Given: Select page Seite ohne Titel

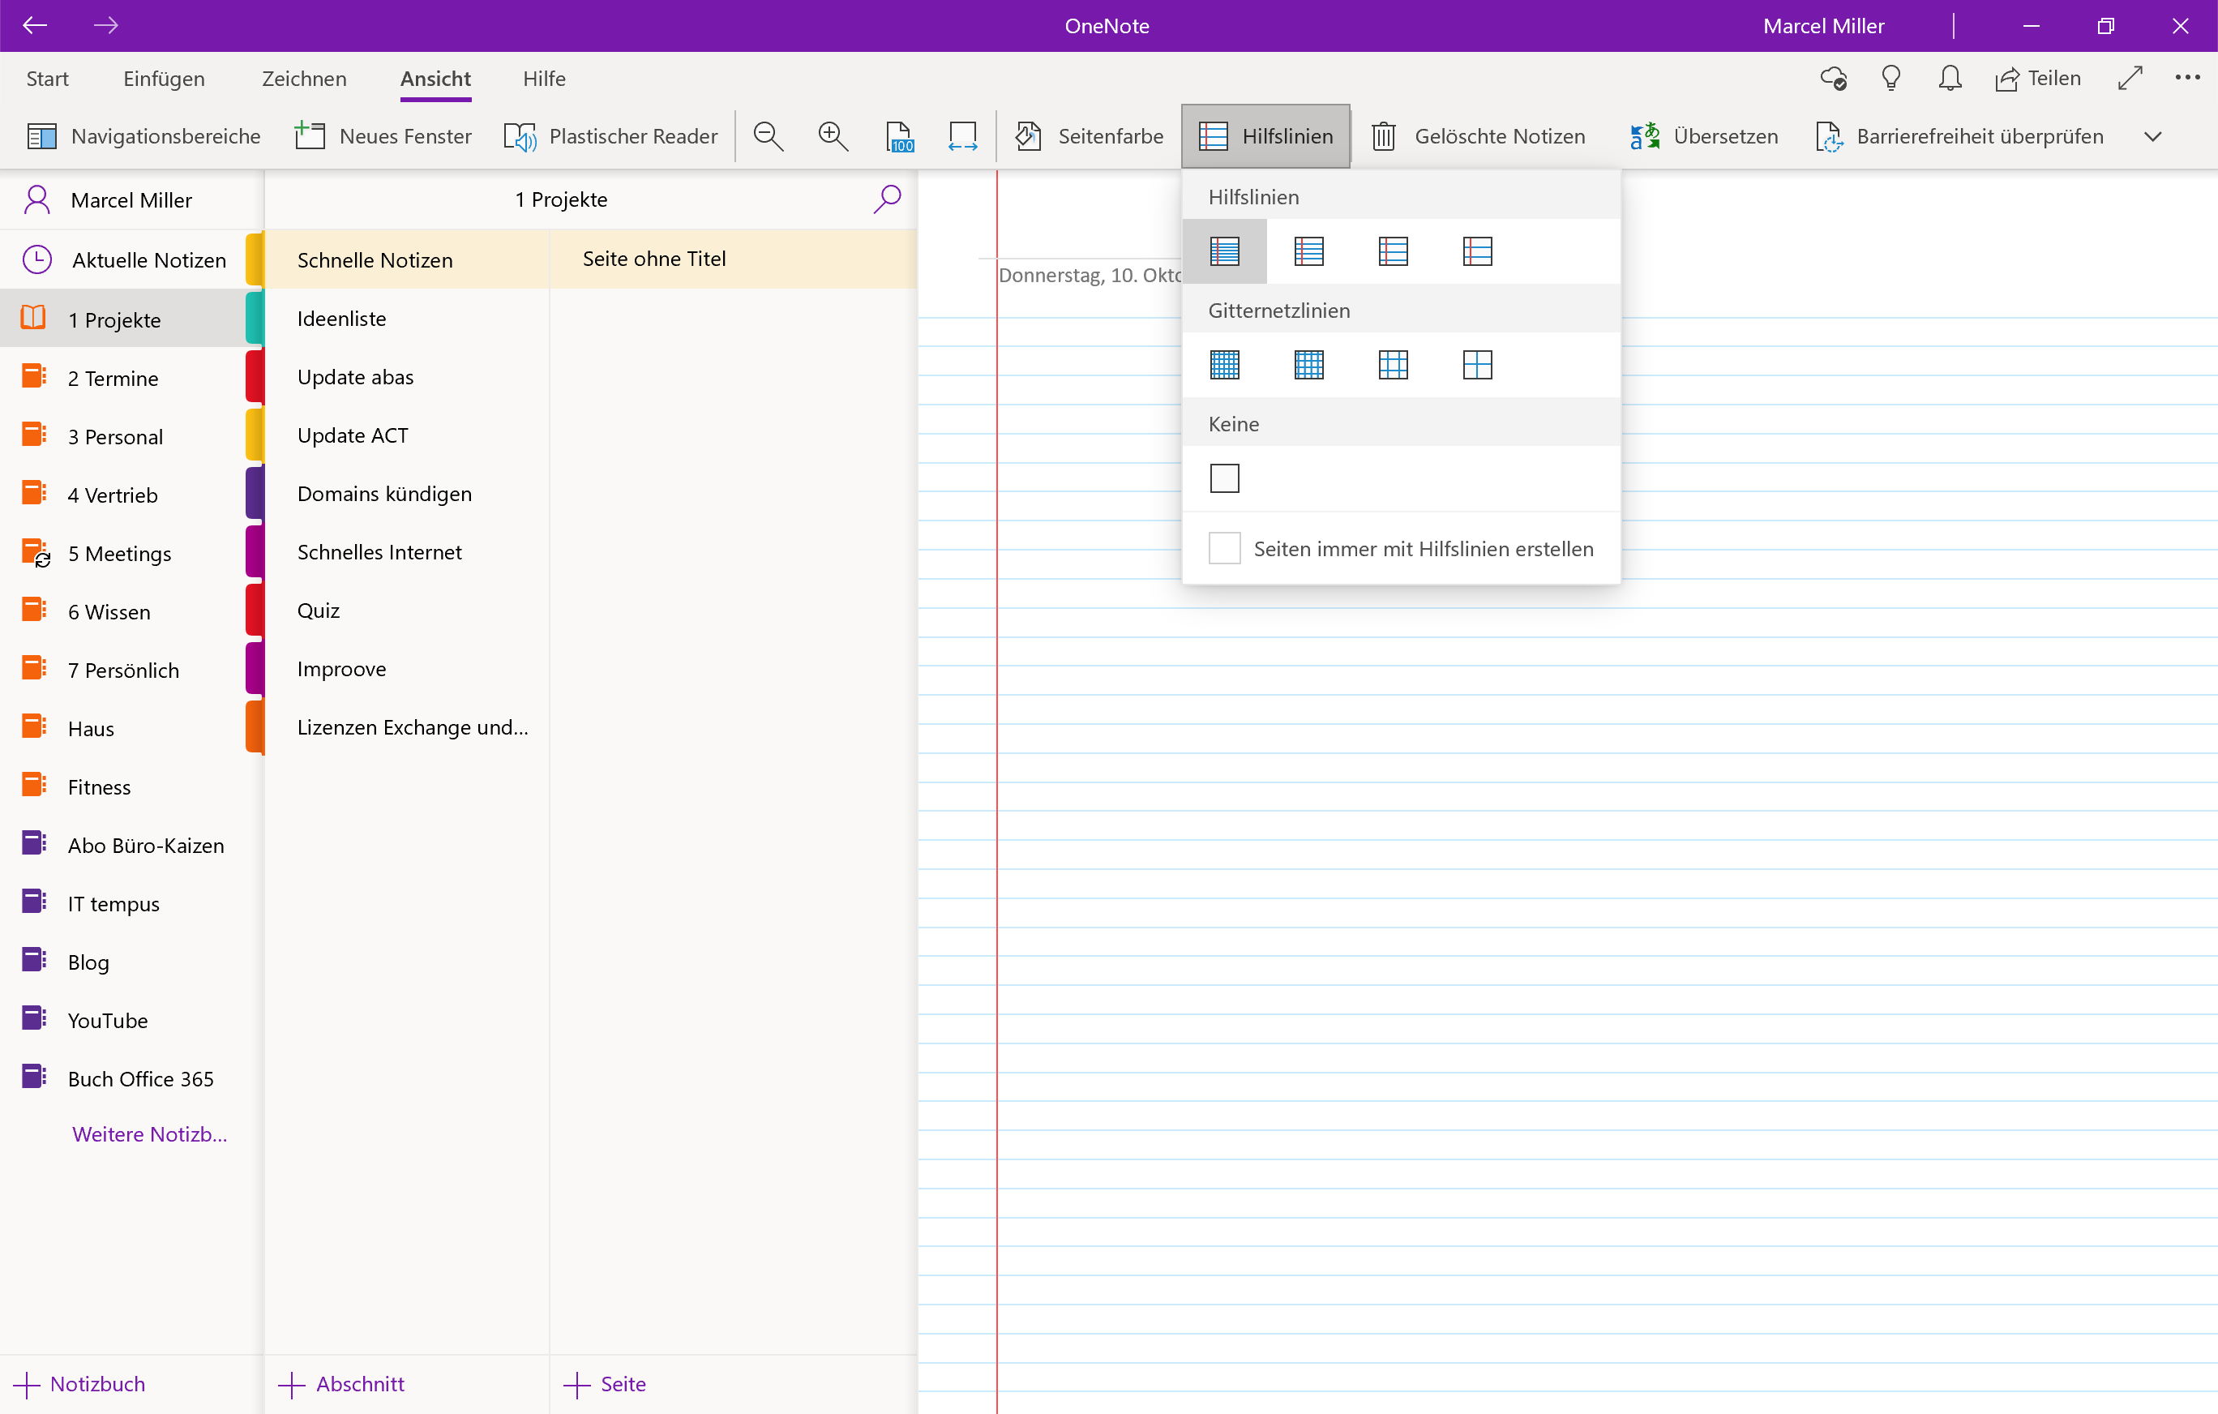Looking at the screenshot, I should [733, 259].
